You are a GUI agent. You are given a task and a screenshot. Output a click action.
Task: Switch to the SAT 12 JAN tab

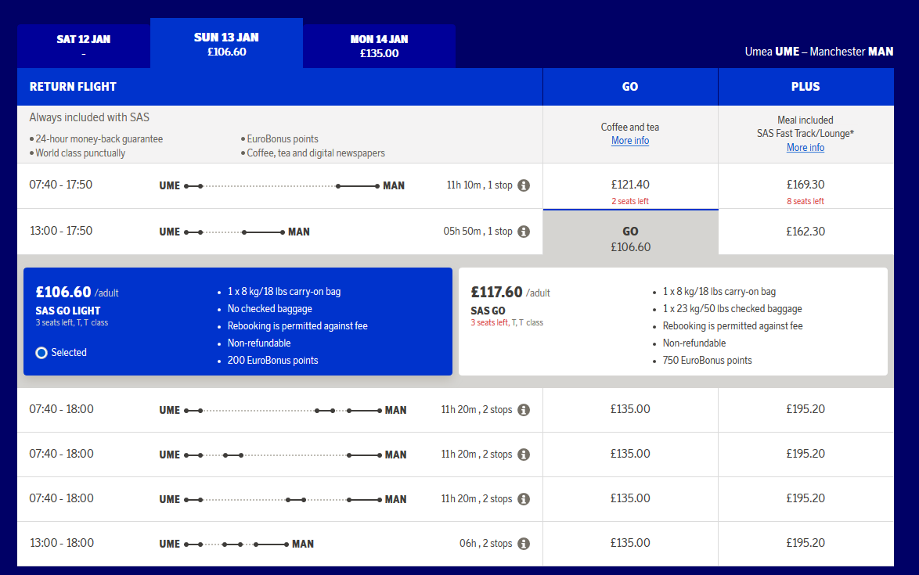click(84, 45)
